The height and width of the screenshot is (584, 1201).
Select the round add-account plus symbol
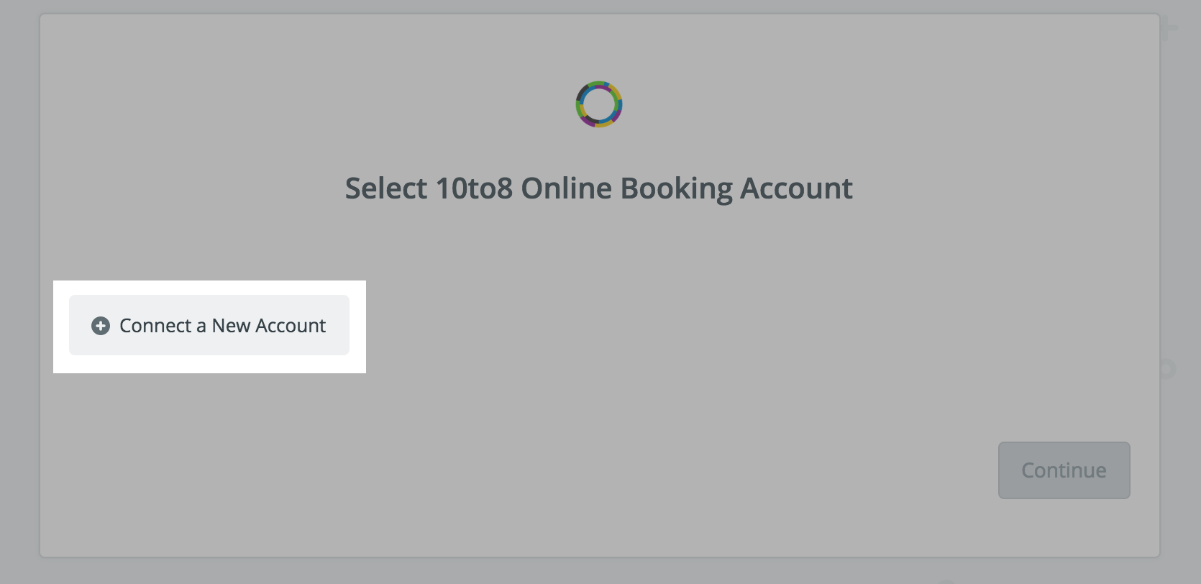tap(101, 326)
